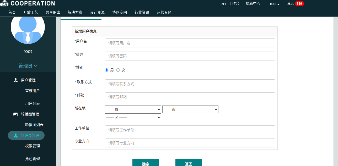Click the 确定 confirm button
Screen dimensions: 338x166
pos(146,162)
